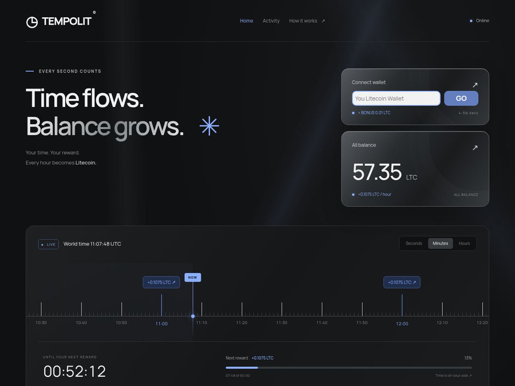
Task: Click the UNTIL YOUR NEXT REWARD label
Action: tap(70, 357)
